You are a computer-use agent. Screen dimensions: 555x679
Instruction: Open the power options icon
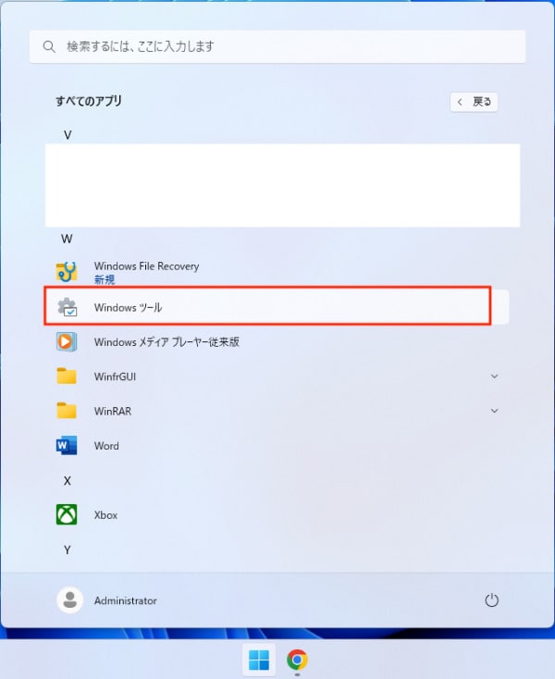point(491,600)
